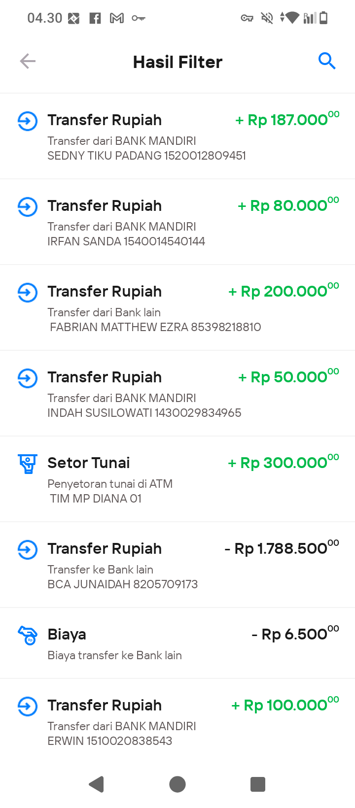Tap Android home navigation button

(177, 784)
